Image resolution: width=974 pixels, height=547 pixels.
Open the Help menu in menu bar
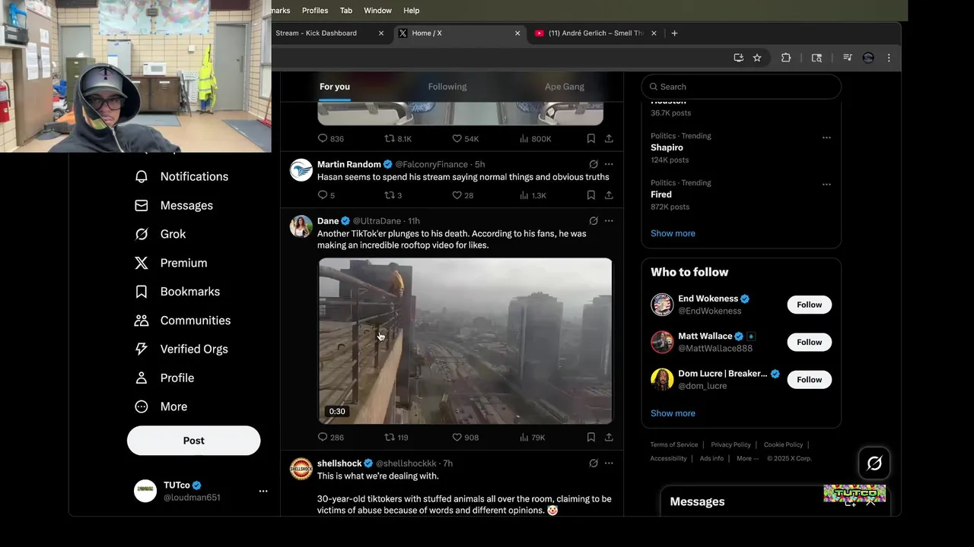click(x=412, y=11)
